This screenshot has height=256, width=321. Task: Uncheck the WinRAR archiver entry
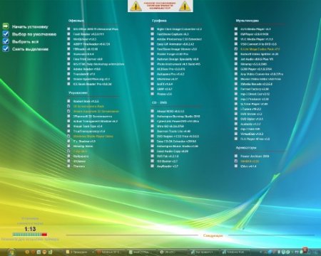click(236, 161)
